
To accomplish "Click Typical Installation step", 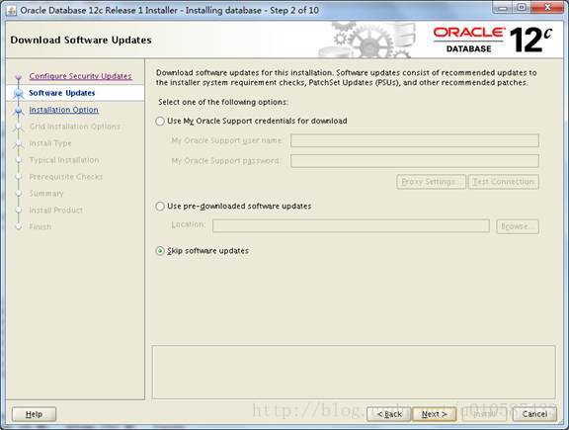I will click(x=64, y=160).
